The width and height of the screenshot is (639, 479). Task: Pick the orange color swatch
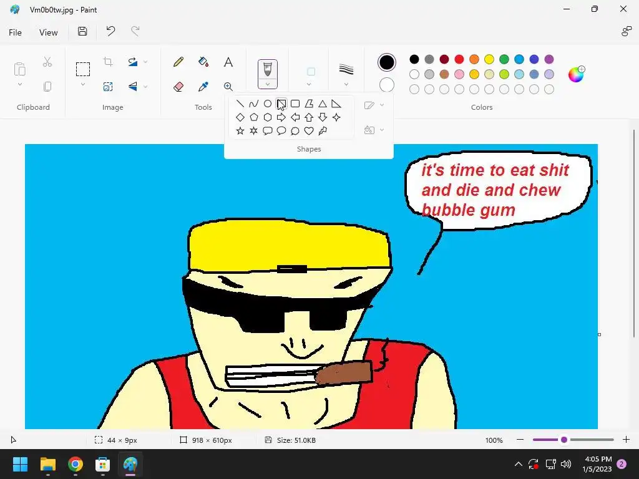[x=474, y=59]
